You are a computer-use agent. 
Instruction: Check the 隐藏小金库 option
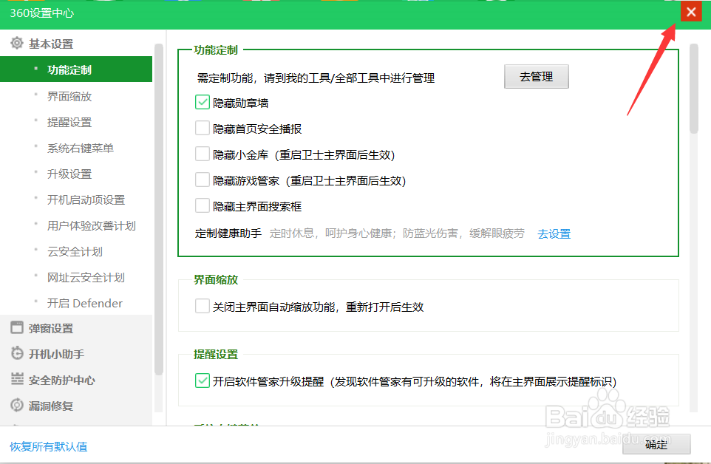point(203,154)
